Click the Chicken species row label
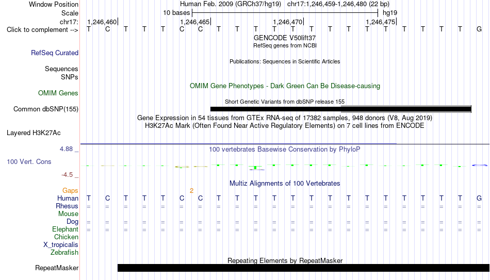This screenshot has width=490, height=280. [x=66, y=237]
